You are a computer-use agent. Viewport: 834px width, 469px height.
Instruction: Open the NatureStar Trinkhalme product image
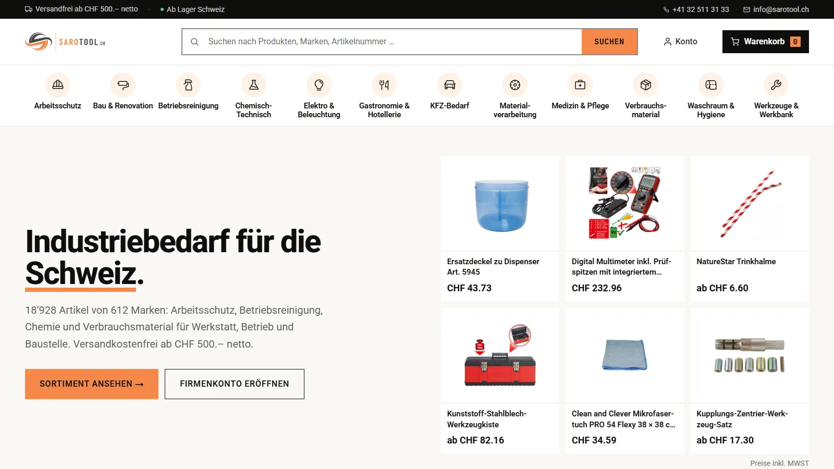pos(750,203)
